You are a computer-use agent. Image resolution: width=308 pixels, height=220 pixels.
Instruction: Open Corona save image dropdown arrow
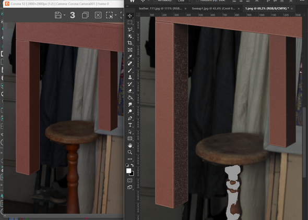(x=64, y=15)
